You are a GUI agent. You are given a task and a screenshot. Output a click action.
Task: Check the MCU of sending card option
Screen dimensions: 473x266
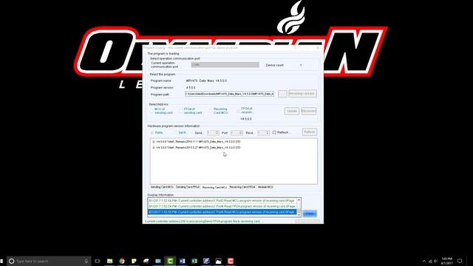(x=152, y=111)
